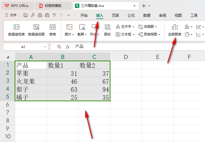Click All Charts (全部图表) button

pos(175,30)
